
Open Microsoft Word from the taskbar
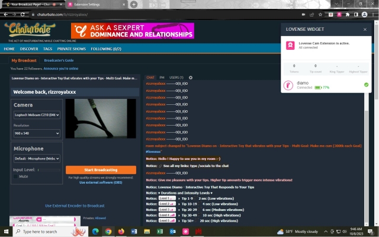point(133,231)
